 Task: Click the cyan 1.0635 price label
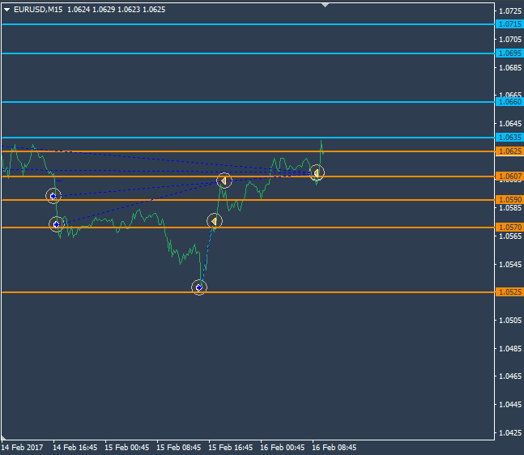[509, 138]
